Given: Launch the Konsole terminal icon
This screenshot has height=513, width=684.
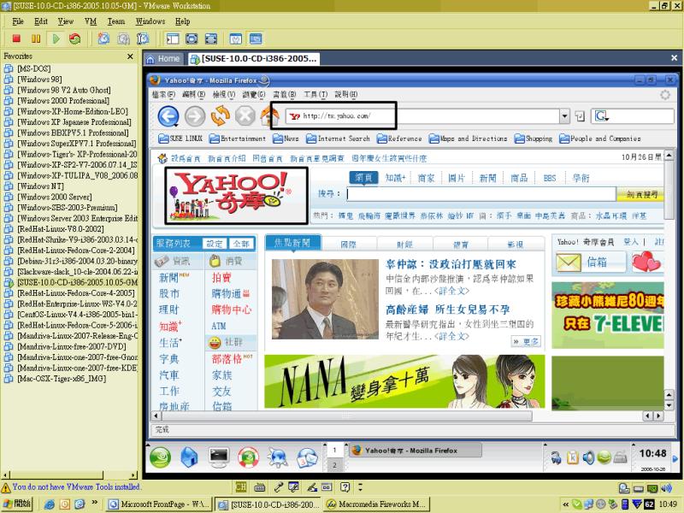Looking at the screenshot, I should [219, 457].
